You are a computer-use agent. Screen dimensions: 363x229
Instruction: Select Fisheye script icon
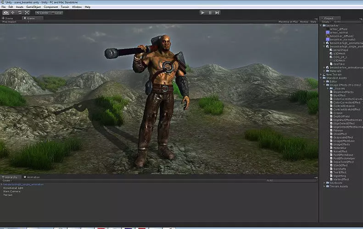(331, 131)
